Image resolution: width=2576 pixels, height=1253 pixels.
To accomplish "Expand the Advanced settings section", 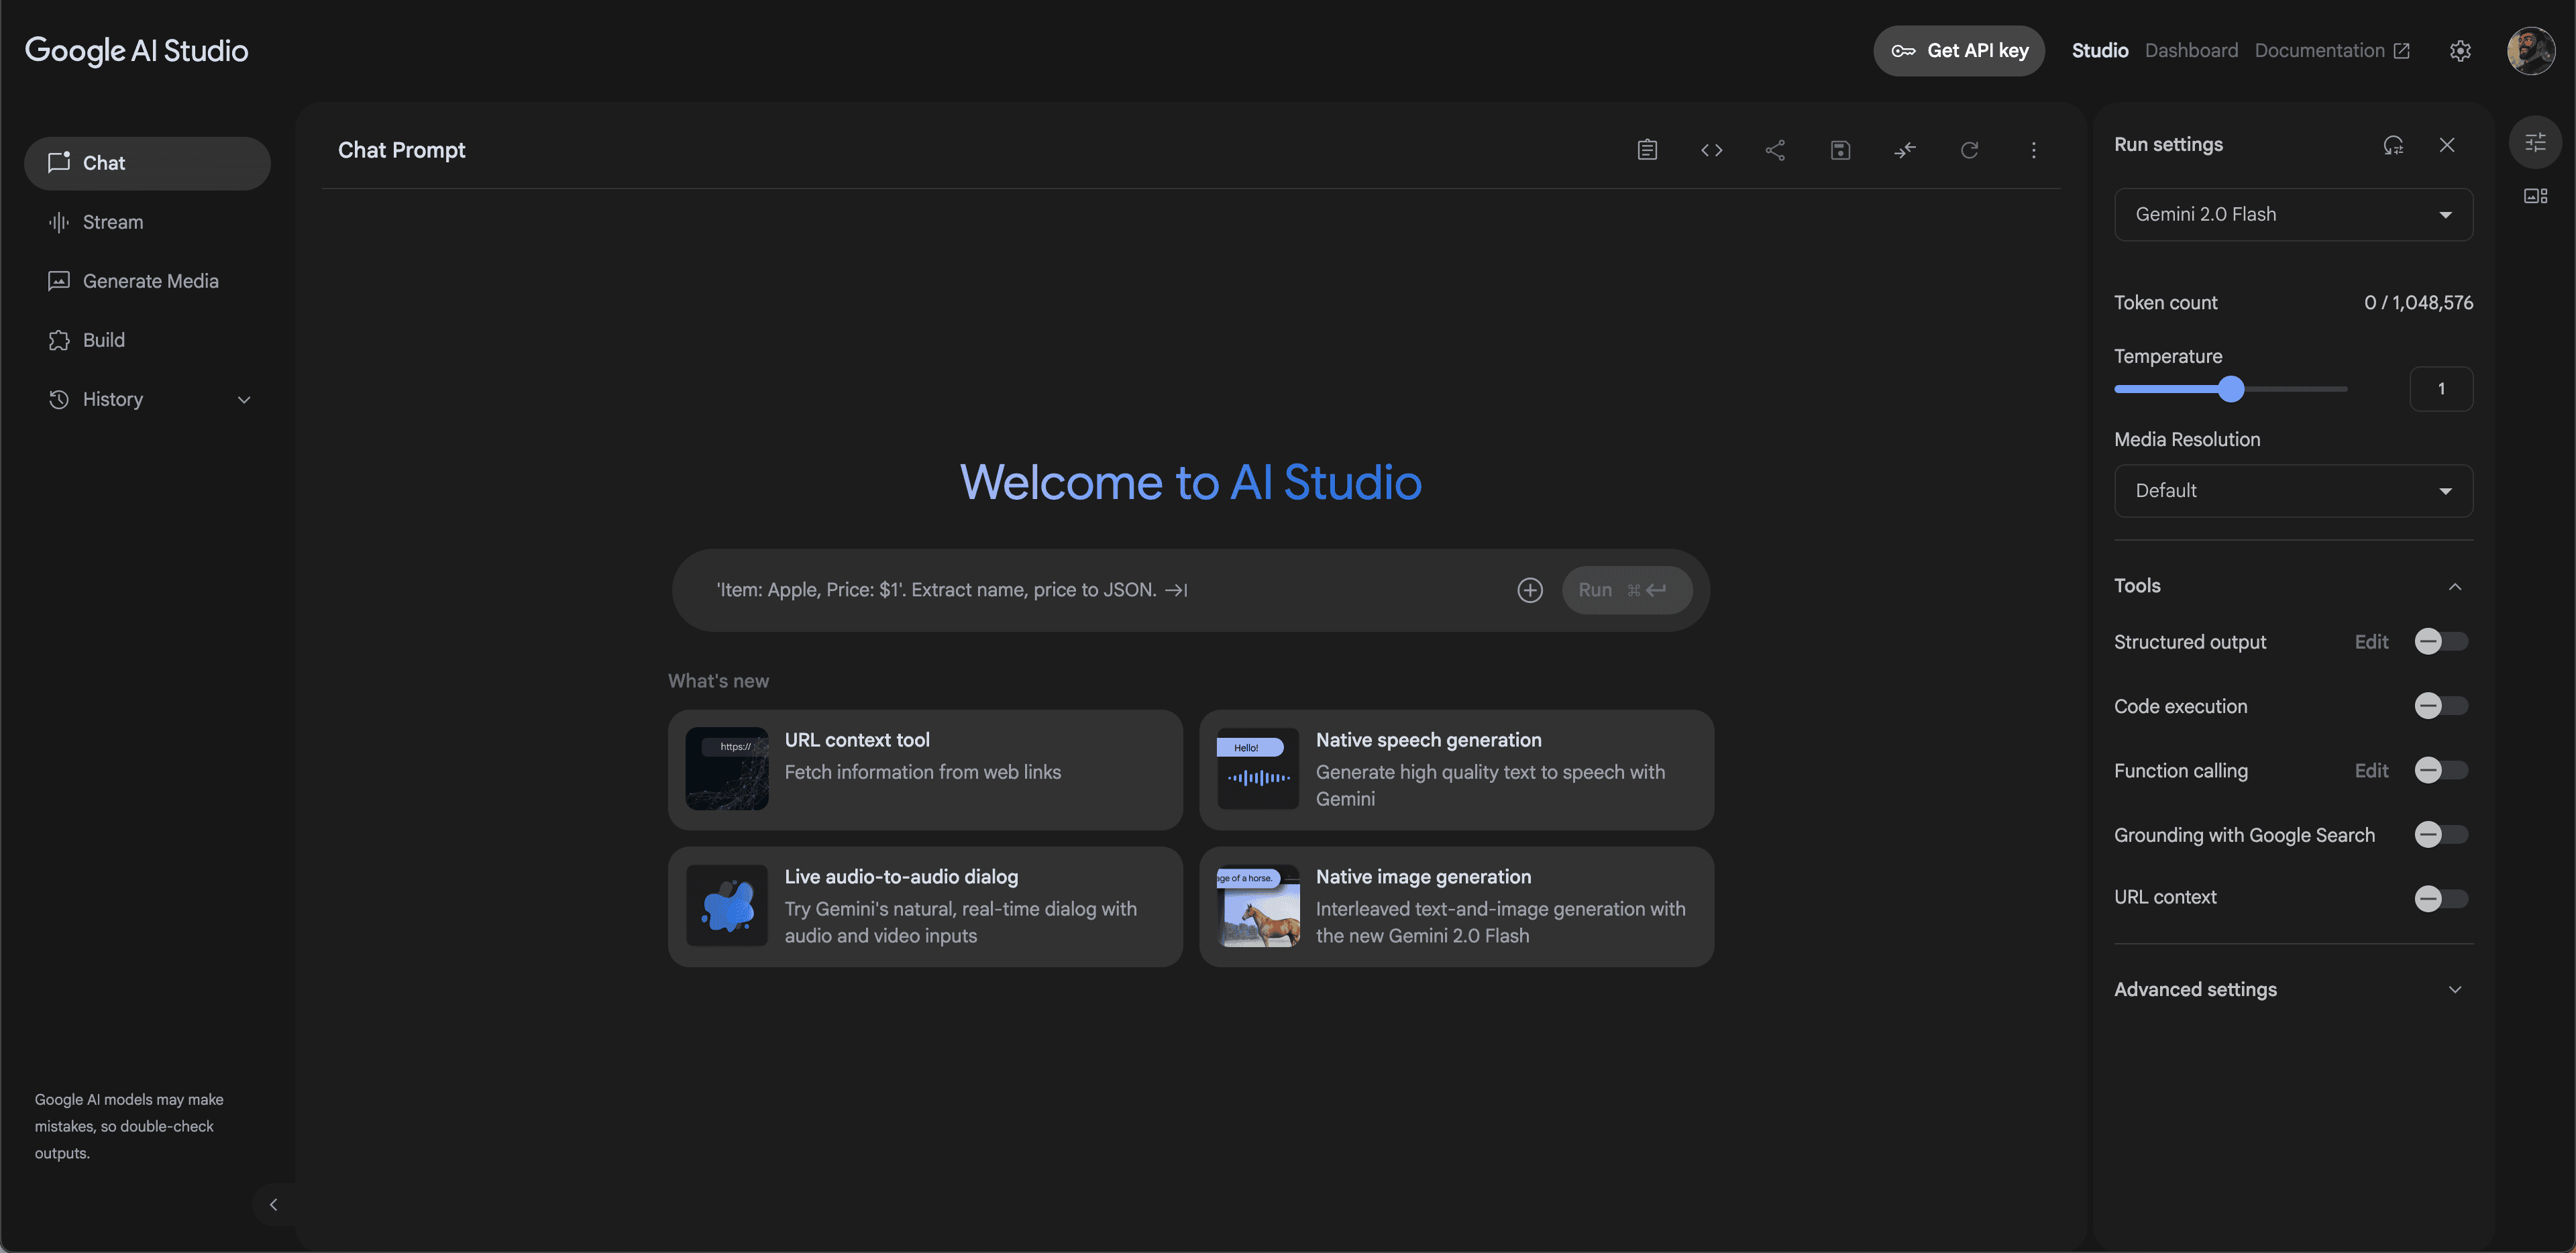I will tap(2292, 989).
